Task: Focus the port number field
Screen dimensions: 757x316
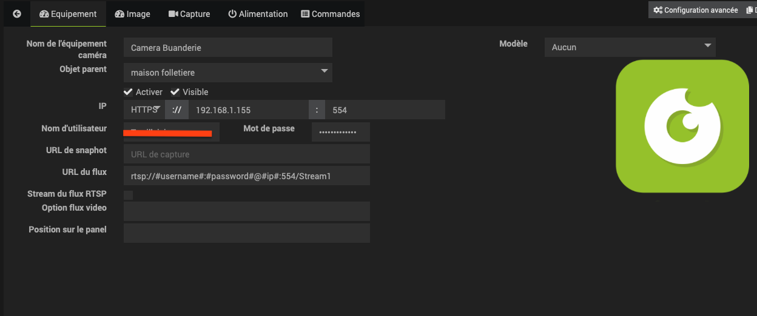Action: [385, 110]
